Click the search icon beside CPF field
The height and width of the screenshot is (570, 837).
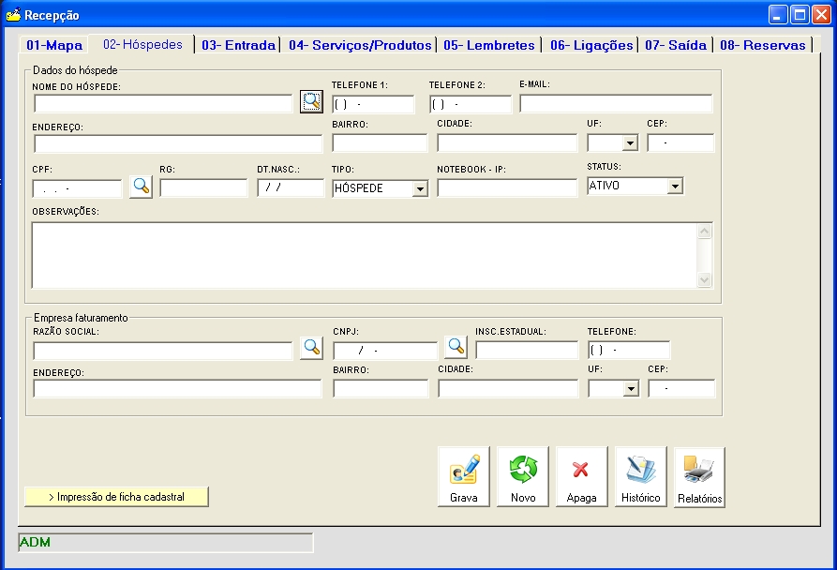pos(141,186)
